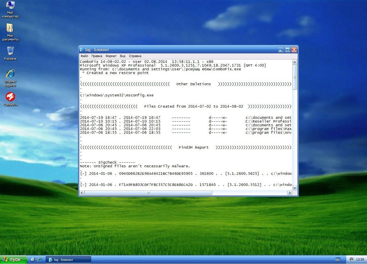
Task: Click the vertical scrollbar down arrow
Action: (295, 188)
